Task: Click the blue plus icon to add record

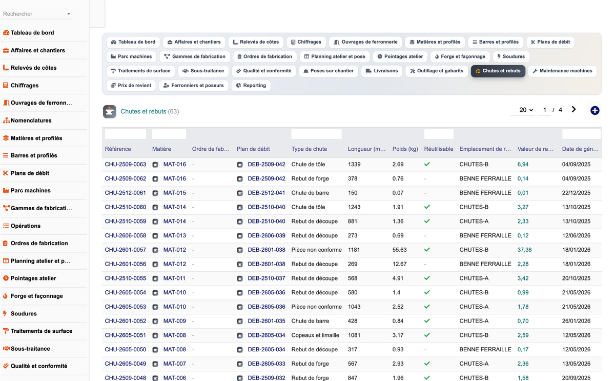Action: point(595,110)
